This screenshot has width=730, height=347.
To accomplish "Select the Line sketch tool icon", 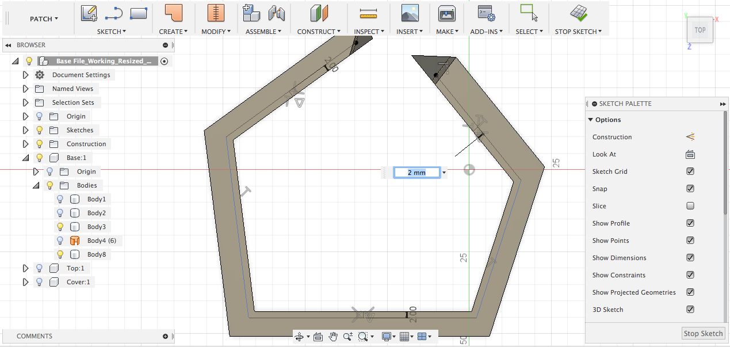I will [x=114, y=13].
